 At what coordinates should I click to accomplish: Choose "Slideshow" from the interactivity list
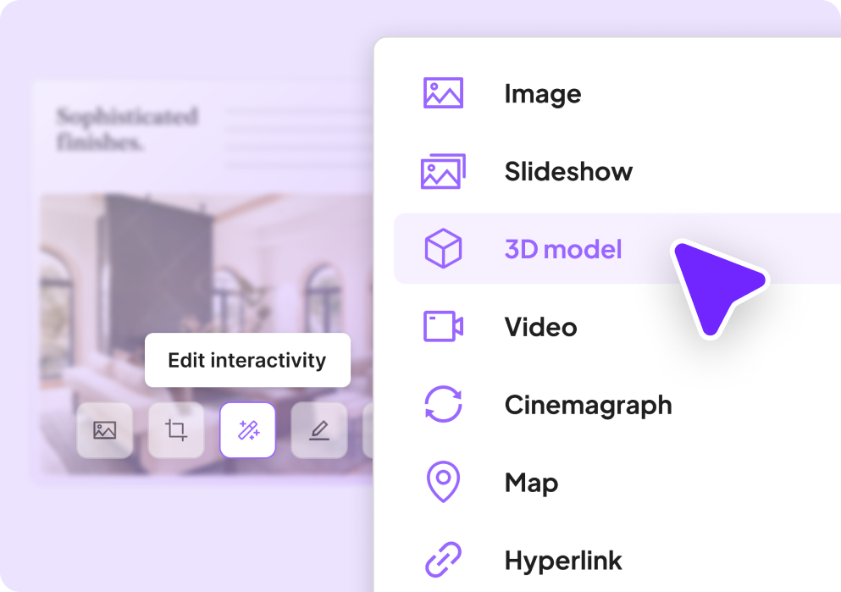coord(568,171)
